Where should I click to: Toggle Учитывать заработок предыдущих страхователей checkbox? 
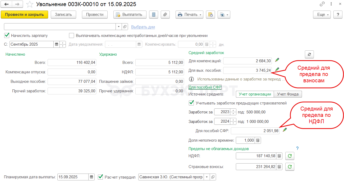(191, 103)
